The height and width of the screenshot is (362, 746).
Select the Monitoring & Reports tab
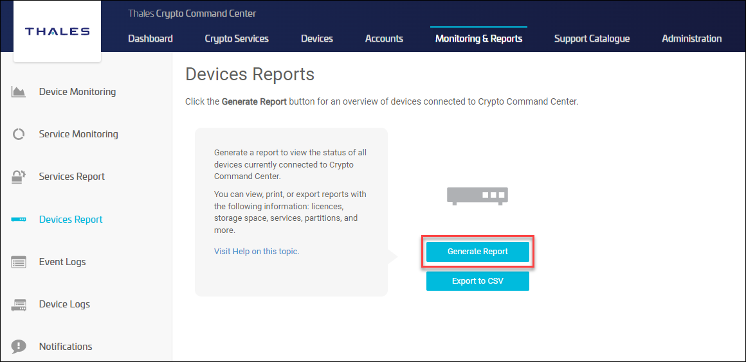tap(478, 39)
